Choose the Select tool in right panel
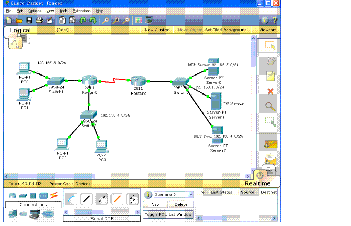The height and width of the screenshot is (226, 351). tap(270, 45)
